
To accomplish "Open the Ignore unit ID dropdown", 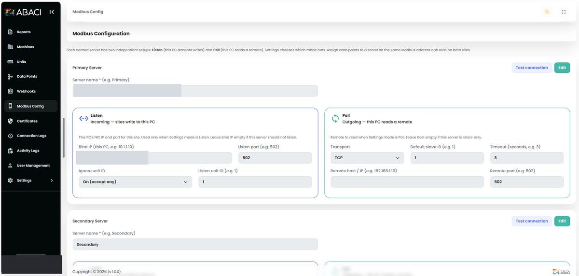I will pos(136,182).
